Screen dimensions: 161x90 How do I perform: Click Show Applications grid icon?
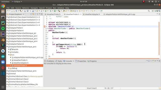[3, 87]
